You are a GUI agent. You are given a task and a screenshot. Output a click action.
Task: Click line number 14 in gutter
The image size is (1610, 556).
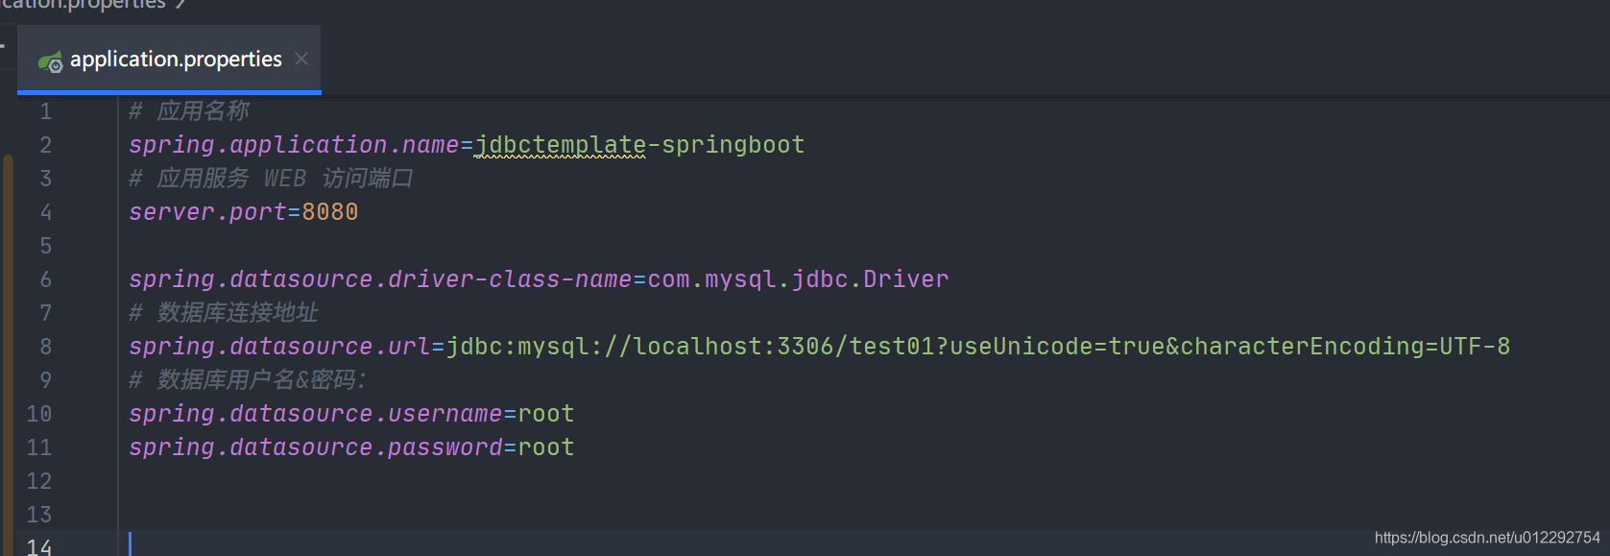coord(39,546)
